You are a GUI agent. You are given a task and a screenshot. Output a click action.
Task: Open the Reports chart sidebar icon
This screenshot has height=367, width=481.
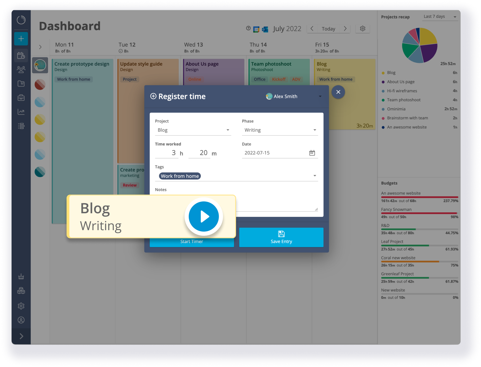coord(21,112)
